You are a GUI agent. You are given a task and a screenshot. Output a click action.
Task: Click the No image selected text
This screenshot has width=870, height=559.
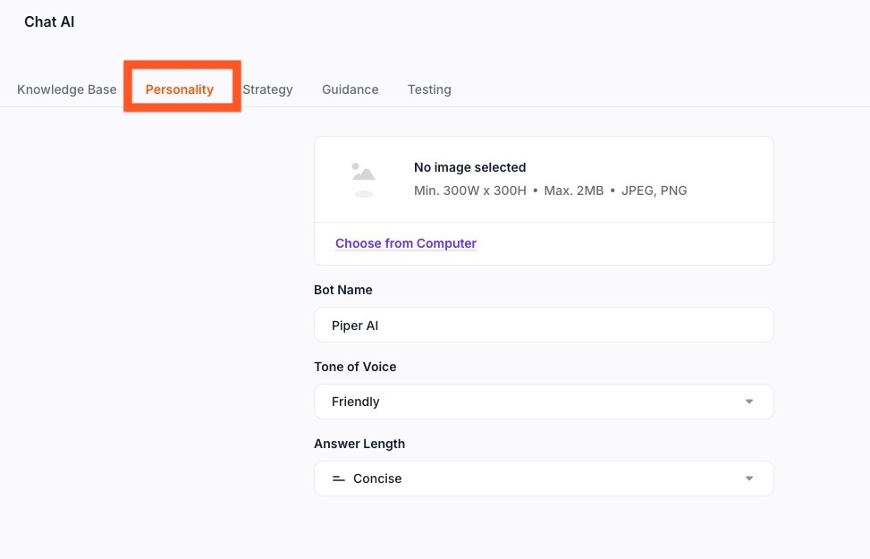pos(469,167)
